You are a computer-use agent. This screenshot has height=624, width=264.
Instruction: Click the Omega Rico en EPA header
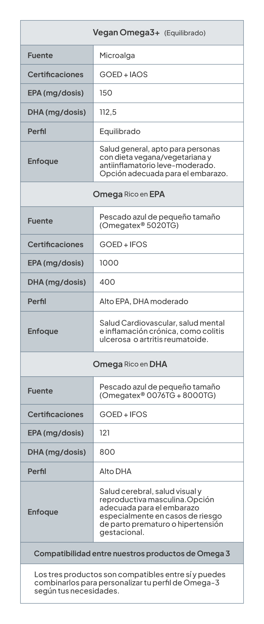129,194
